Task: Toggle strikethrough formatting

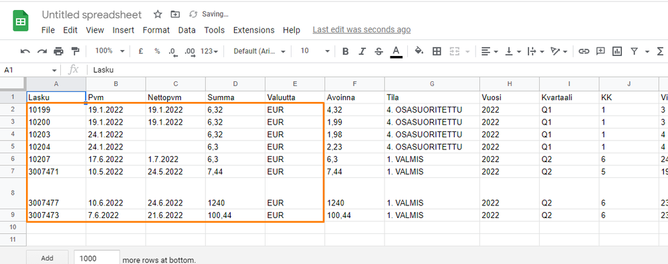Action: pyautogui.click(x=378, y=51)
